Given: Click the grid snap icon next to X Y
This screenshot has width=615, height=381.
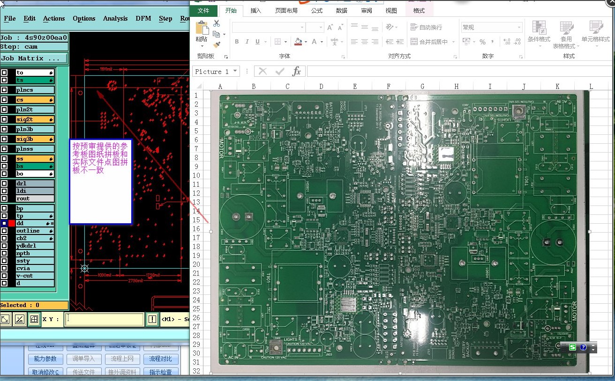Looking at the screenshot, I should (x=34, y=319).
